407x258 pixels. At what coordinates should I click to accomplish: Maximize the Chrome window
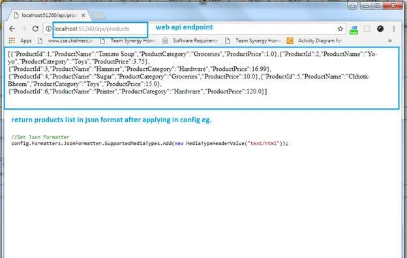click(378, 5)
